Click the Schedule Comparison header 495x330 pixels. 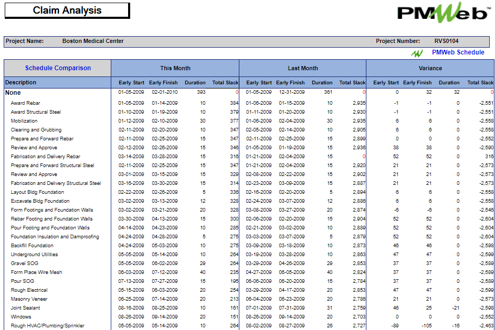57,68
